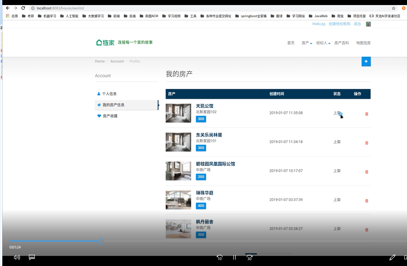Screen dimensions: 407x266
Task: Delete the 碧桂园凤凰国际公馆 listing with trash icon
Action: tap(367, 172)
